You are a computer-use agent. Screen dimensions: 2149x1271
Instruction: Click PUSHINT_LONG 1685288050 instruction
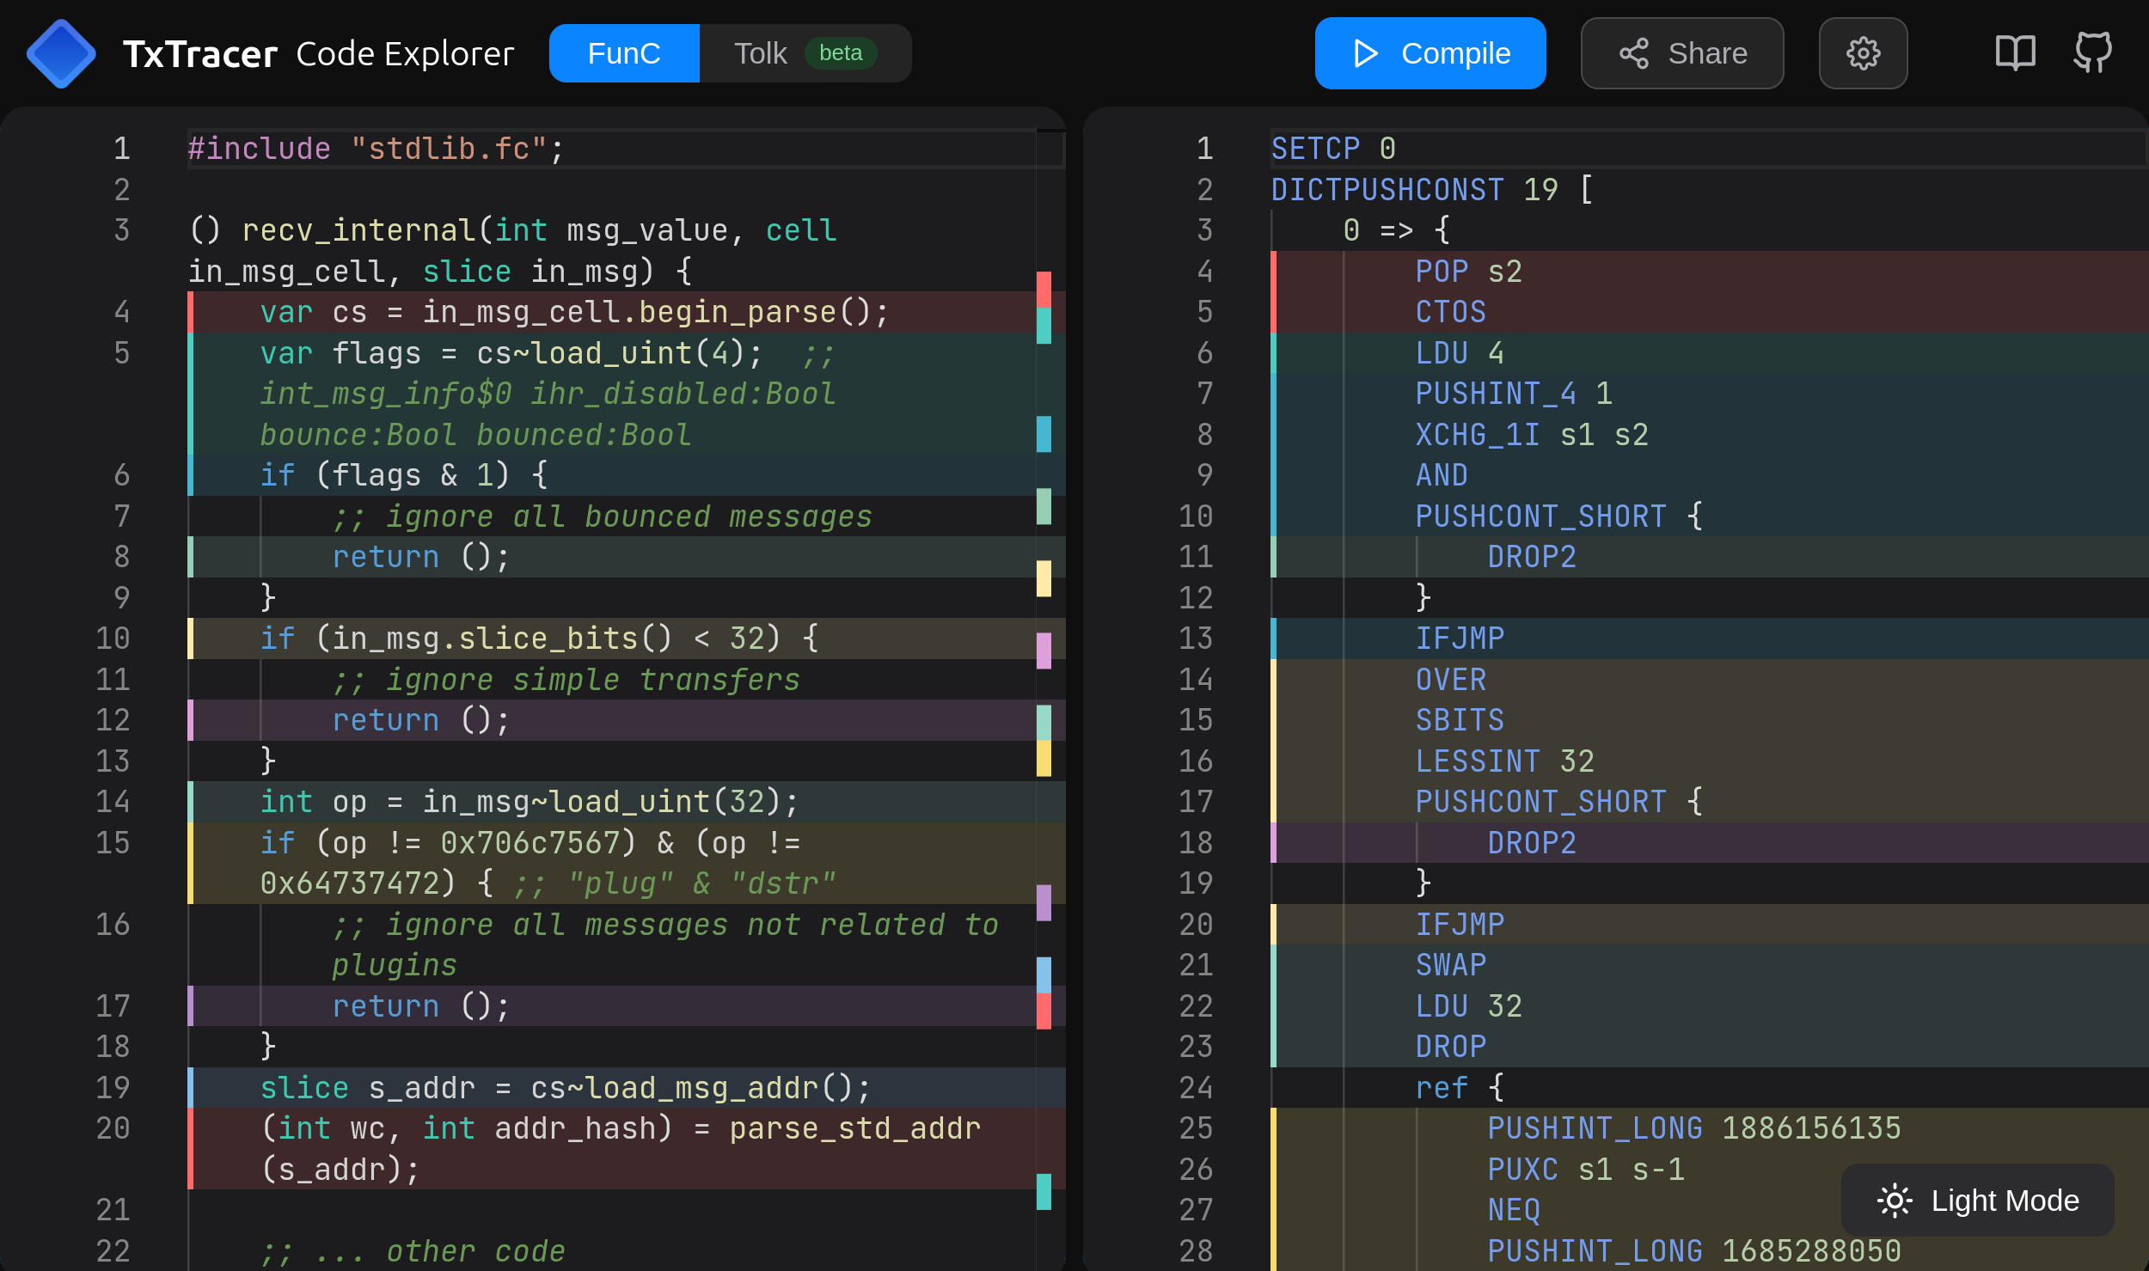pos(1694,1251)
